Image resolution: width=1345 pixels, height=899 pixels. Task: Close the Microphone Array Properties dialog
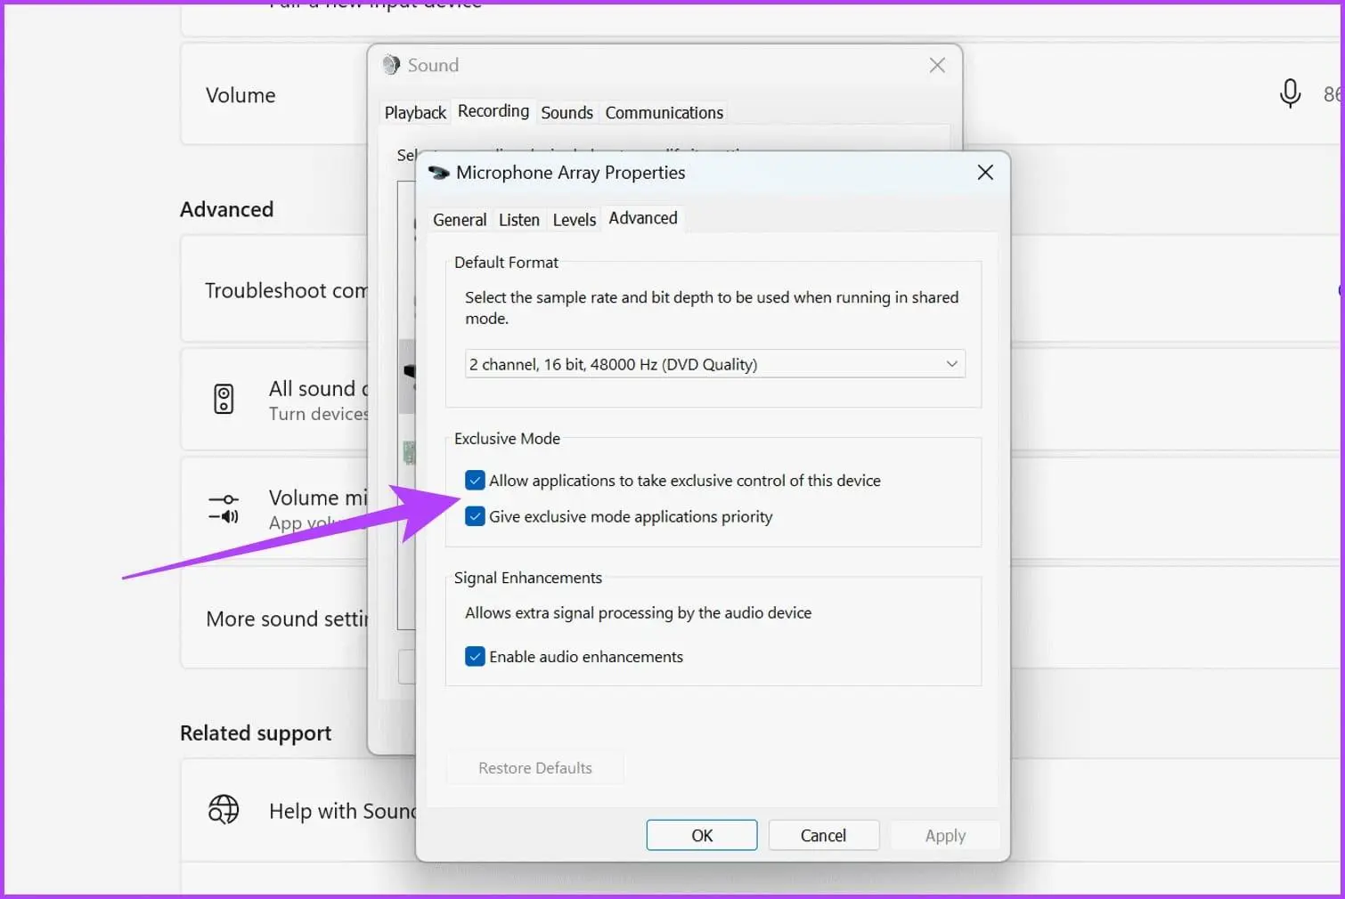985,172
